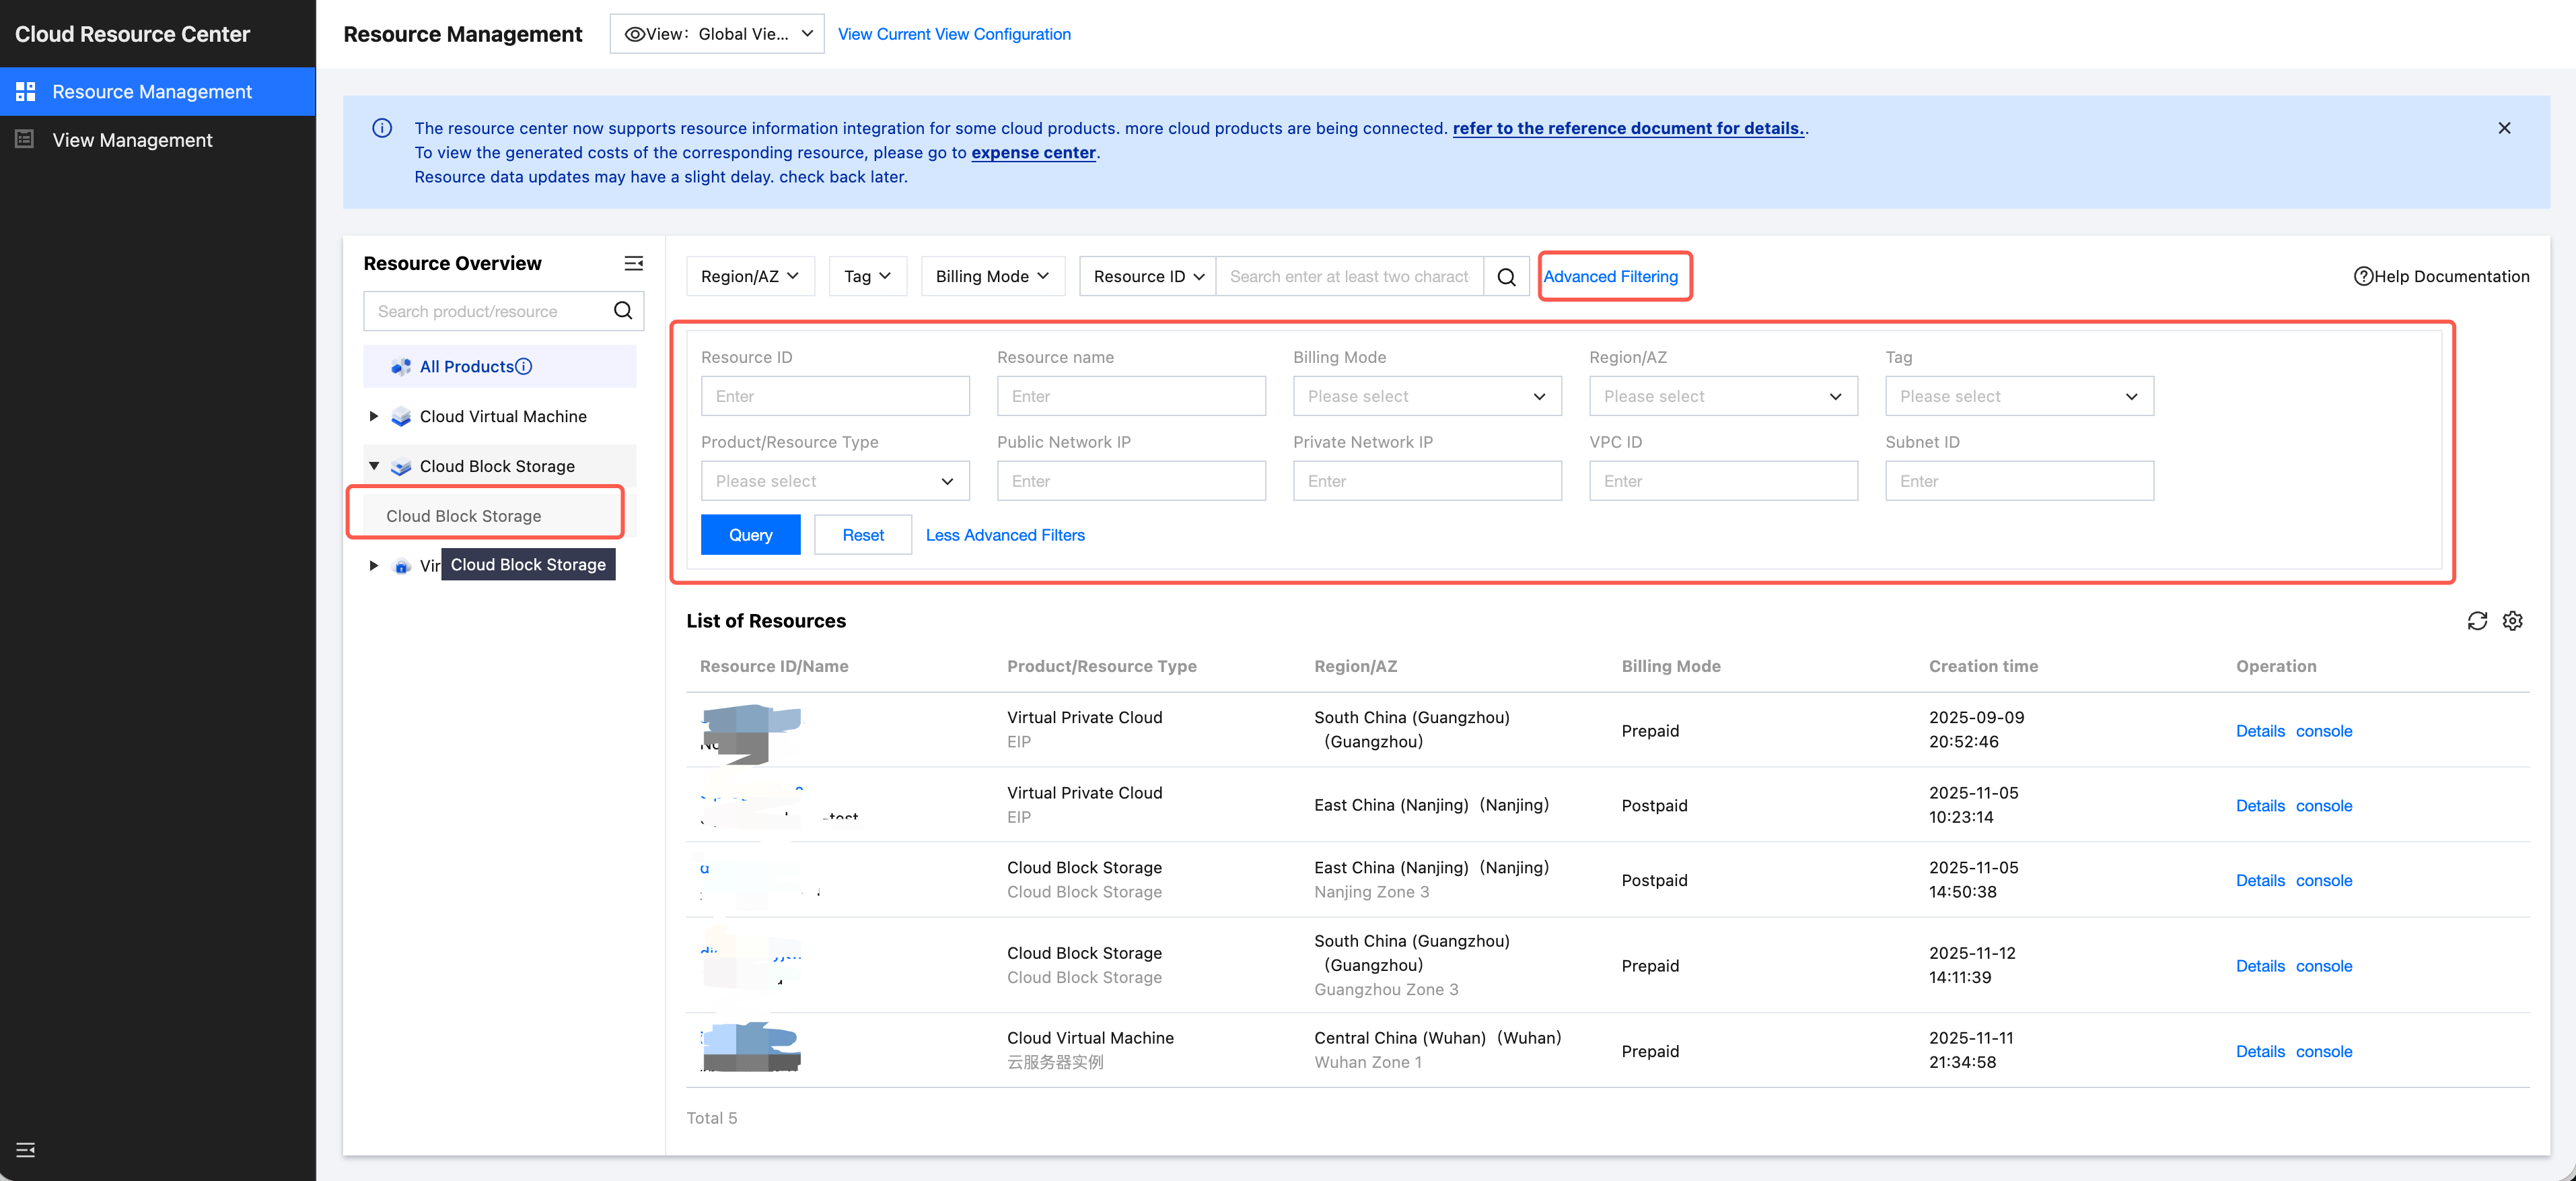
Task: Open the list column settings gear icon
Action: (2512, 621)
